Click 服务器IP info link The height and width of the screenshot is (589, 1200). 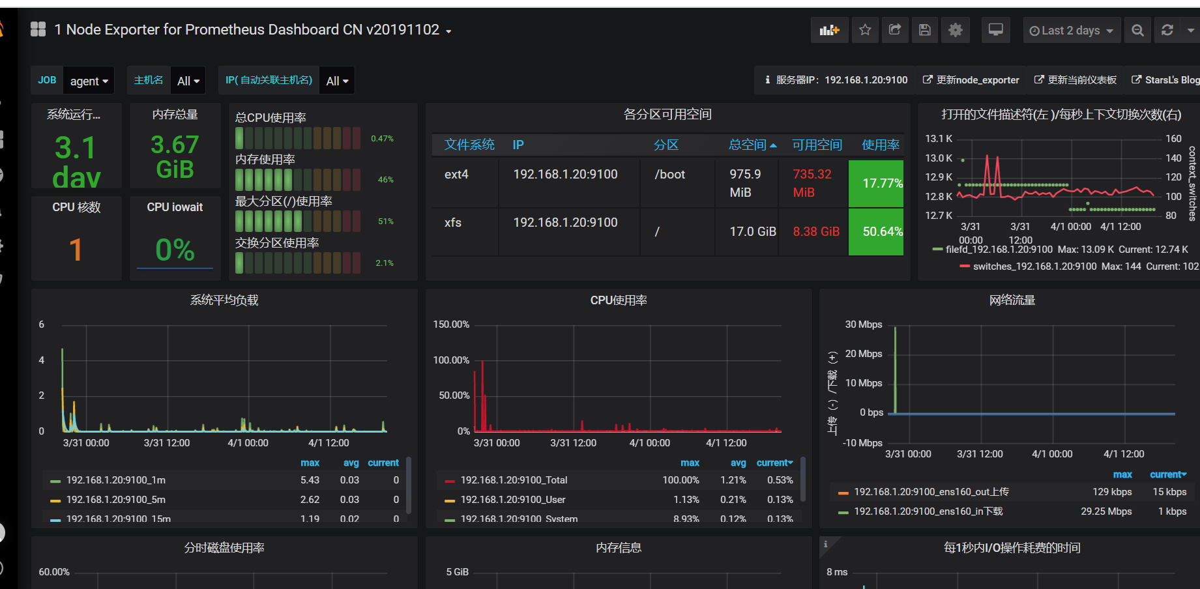coord(836,80)
